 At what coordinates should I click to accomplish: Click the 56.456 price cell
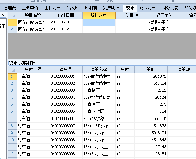click(x=151, y=118)
